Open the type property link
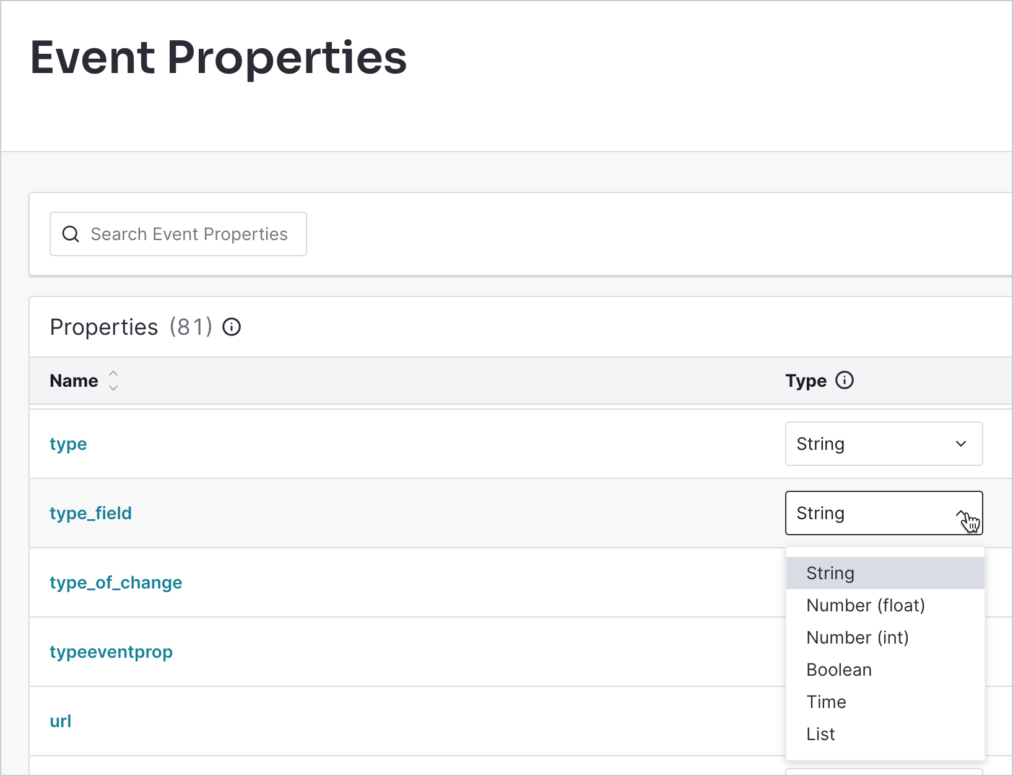 point(68,444)
